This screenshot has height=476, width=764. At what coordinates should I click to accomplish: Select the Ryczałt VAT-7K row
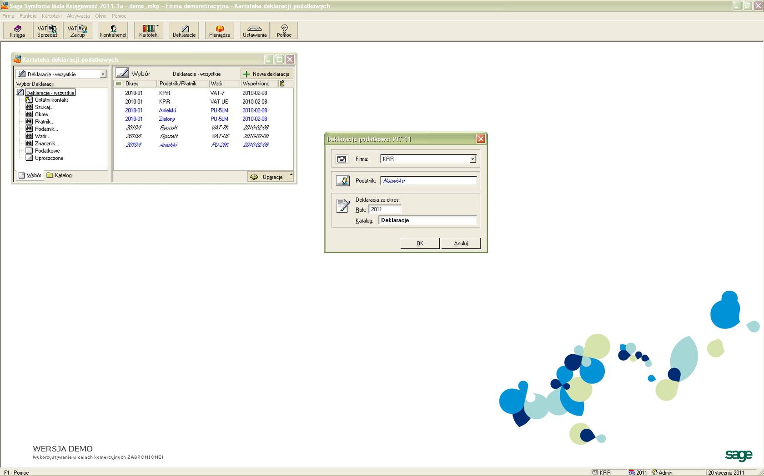[x=203, y=128]
